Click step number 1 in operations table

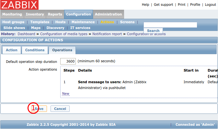coord(64,82)
